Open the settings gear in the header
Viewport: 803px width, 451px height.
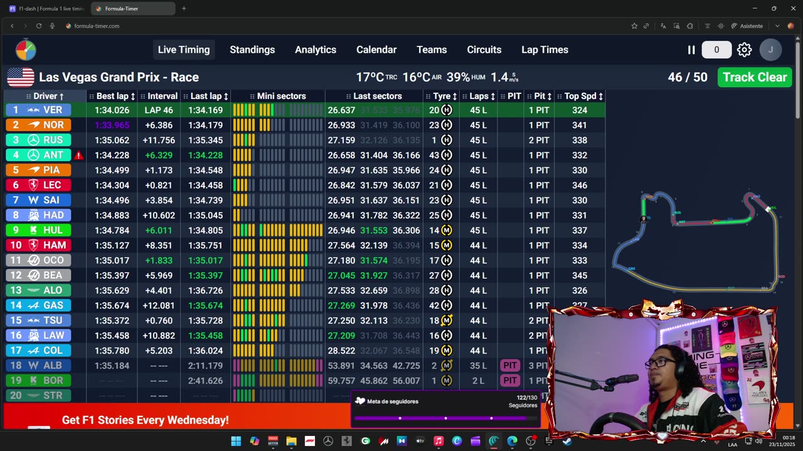coord(744,49)
